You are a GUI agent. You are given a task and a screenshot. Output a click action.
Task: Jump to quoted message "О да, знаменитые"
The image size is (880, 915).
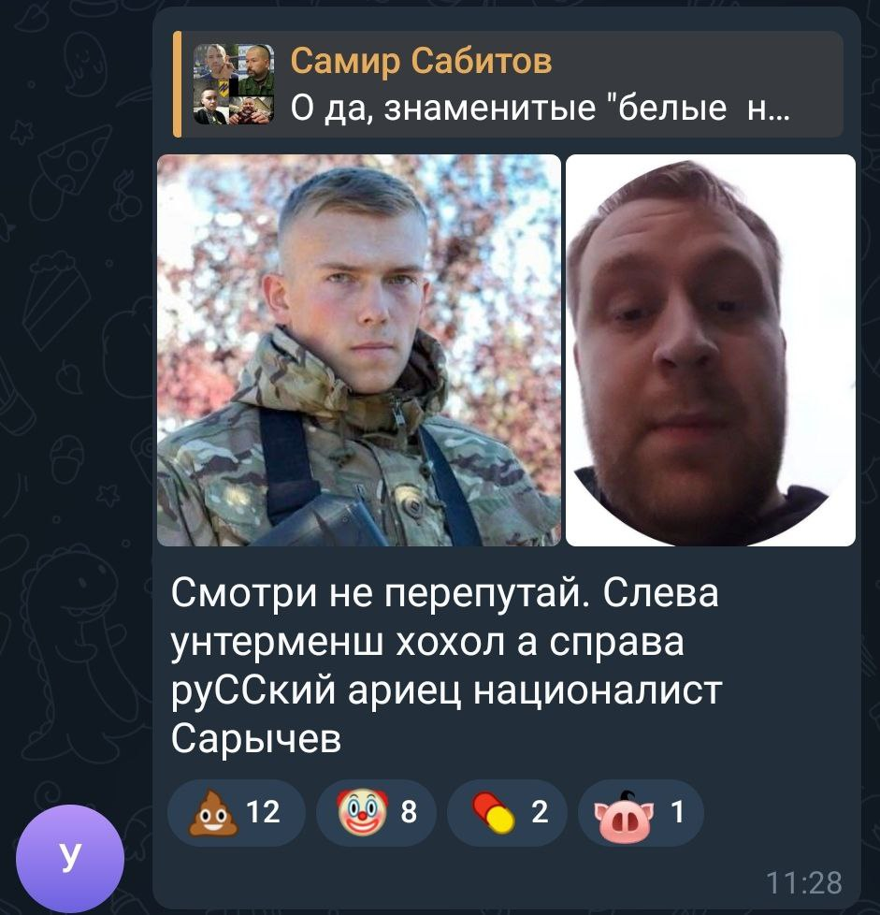click(508, 84)
